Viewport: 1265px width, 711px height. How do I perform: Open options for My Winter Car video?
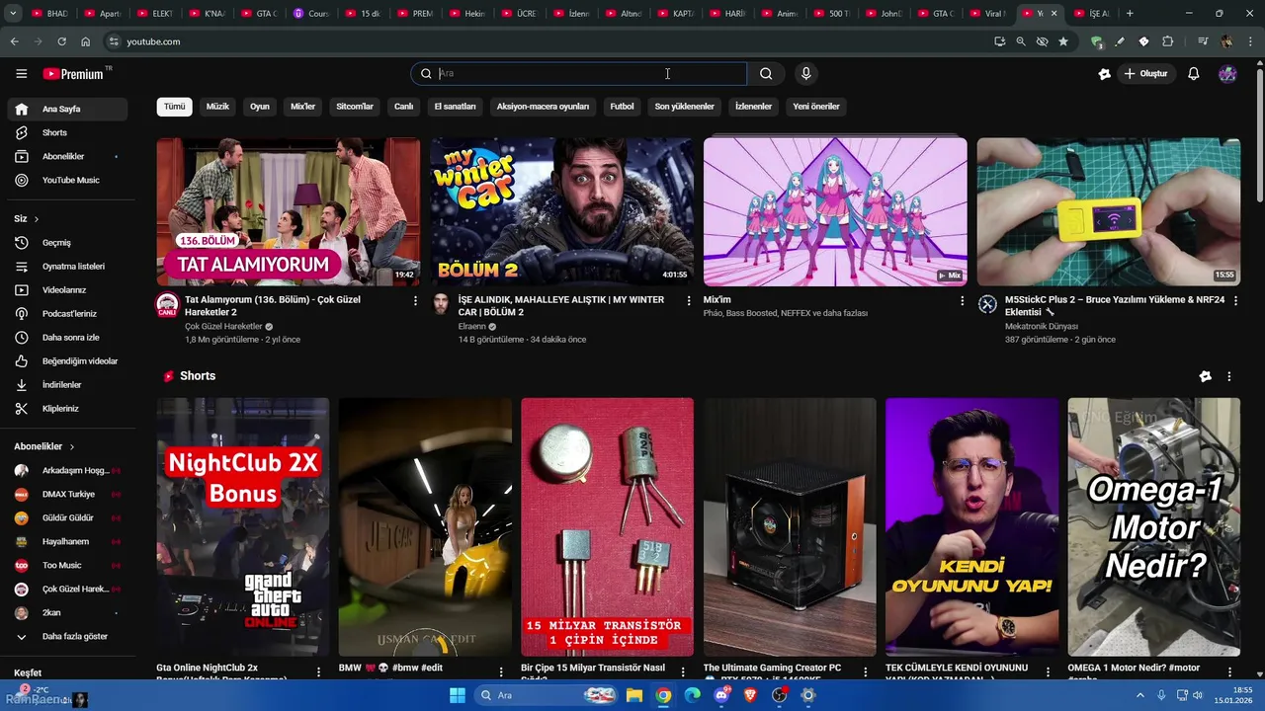[689, 300]
